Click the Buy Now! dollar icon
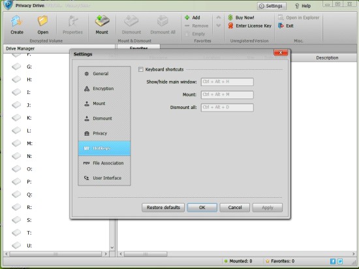Viewport: 359px width, 269px height. (230, 18)
